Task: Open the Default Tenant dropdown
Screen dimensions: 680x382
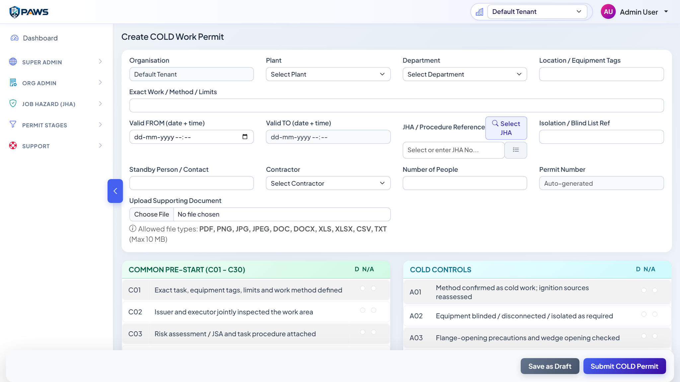Action: pyautogui.click(x=537, y=12)
